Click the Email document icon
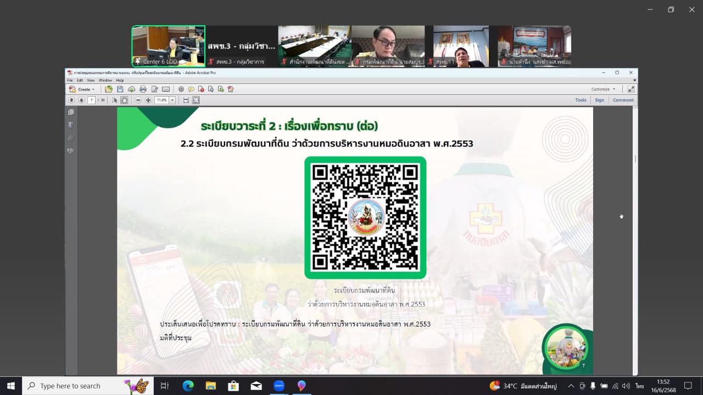Screen dimensions: 703x395 (165, 89)
